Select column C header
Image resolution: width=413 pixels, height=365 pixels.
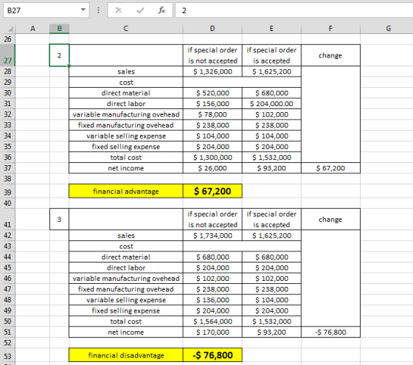[x=126, y=29]
